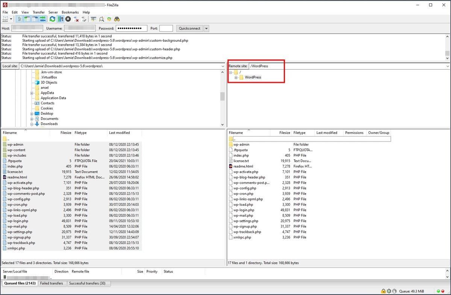Expand the remote WordPress folder

point(236,78)
